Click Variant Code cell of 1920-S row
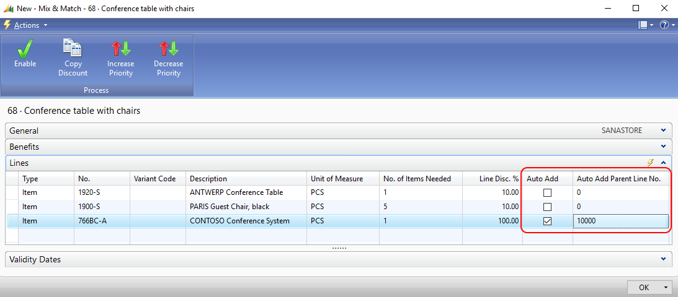The image size is (678, 297). (158, 192)
